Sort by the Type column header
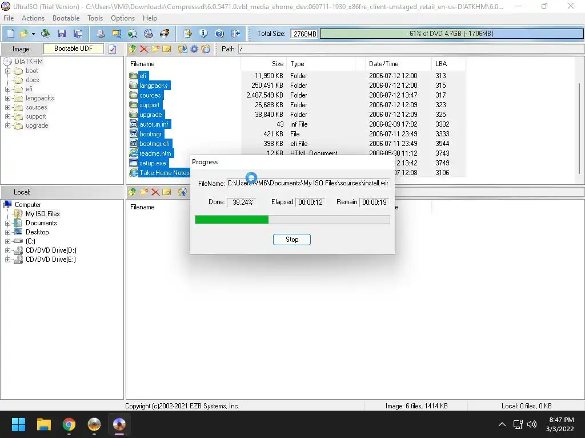Viewport: 585px width, 438px height. coord(321,64)
